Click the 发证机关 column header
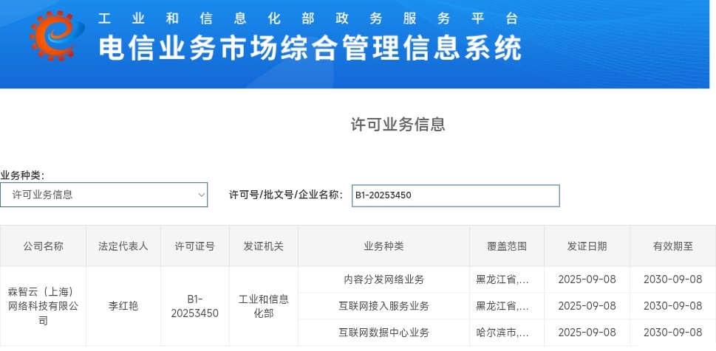The height and width of the screenshot is (351, 716). point(263,246)
